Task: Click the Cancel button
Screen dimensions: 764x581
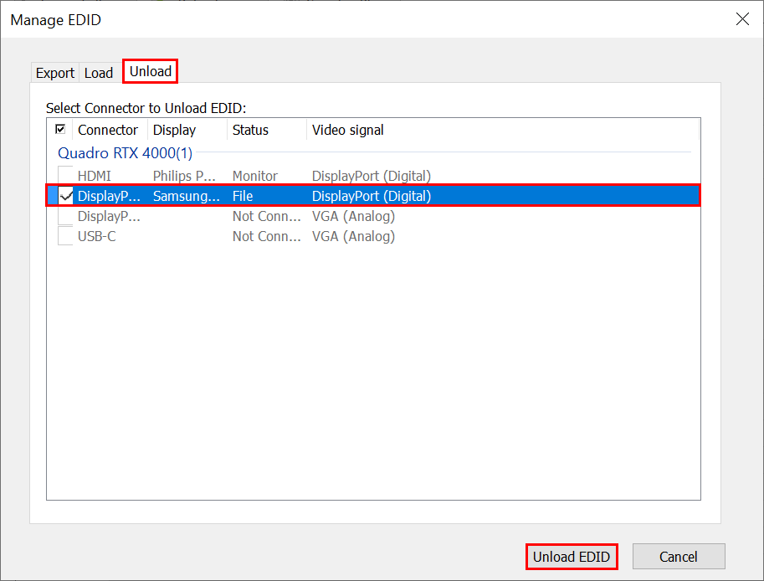Action: tap(678, 557)
